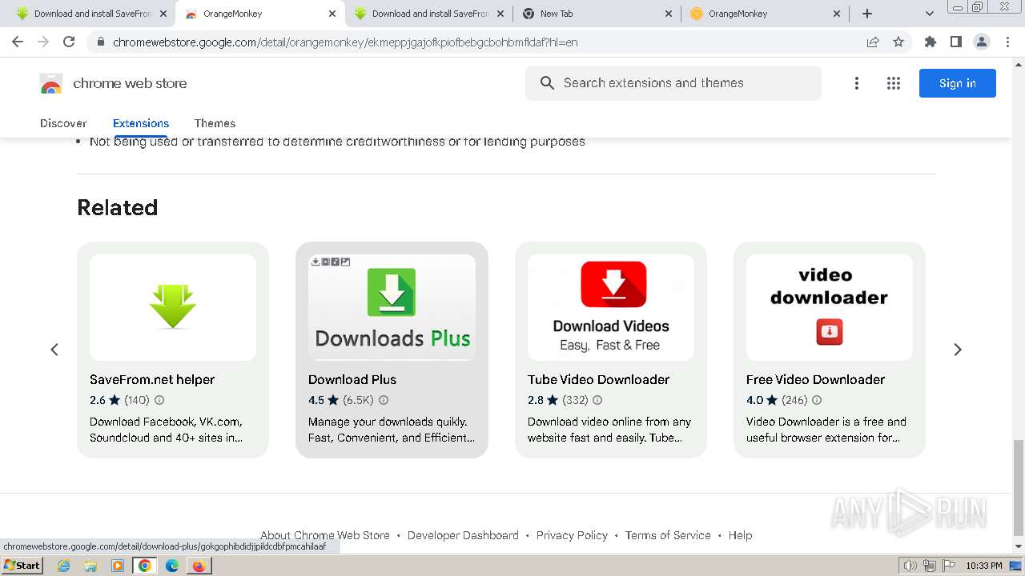Show rating info for Download Plus
1025x576 pixels.
384,400
